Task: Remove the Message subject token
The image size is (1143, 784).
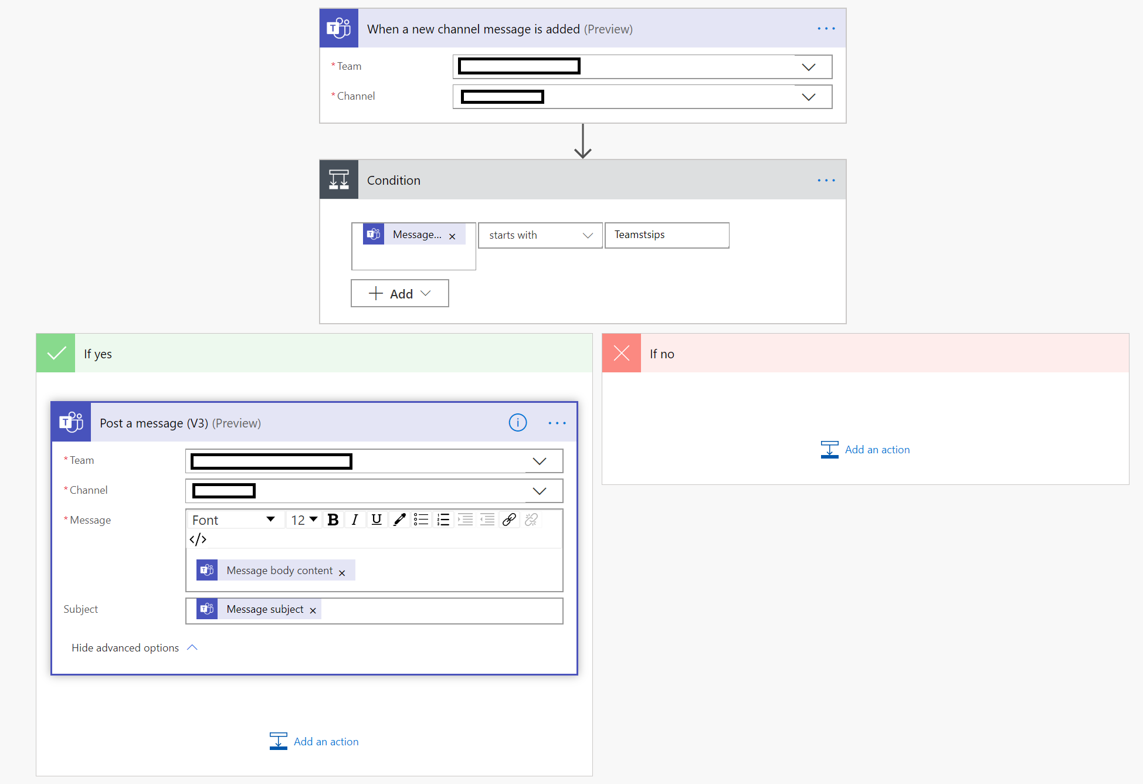Action: 313,610
